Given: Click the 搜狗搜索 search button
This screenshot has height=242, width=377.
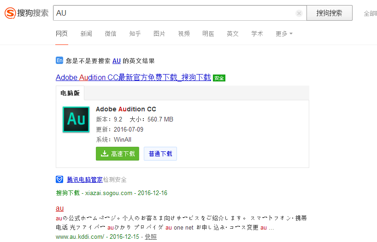Looking at the screenshot, I should pos(330,13).
